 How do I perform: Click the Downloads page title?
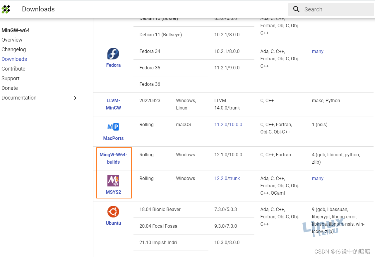point(38,9)
